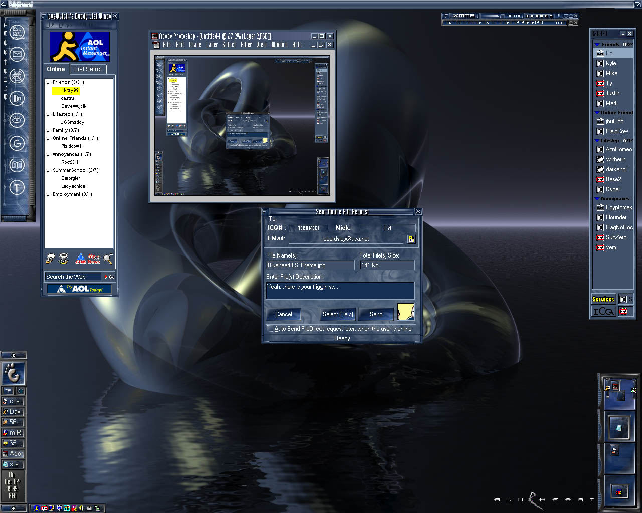This screenshot has height=513, width=642.
Task: Collapse ICQ Litestep group triangle
Action: (x=597, y=141)
